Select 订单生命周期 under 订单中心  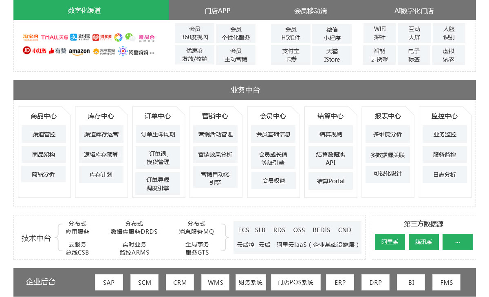(158, 134)
